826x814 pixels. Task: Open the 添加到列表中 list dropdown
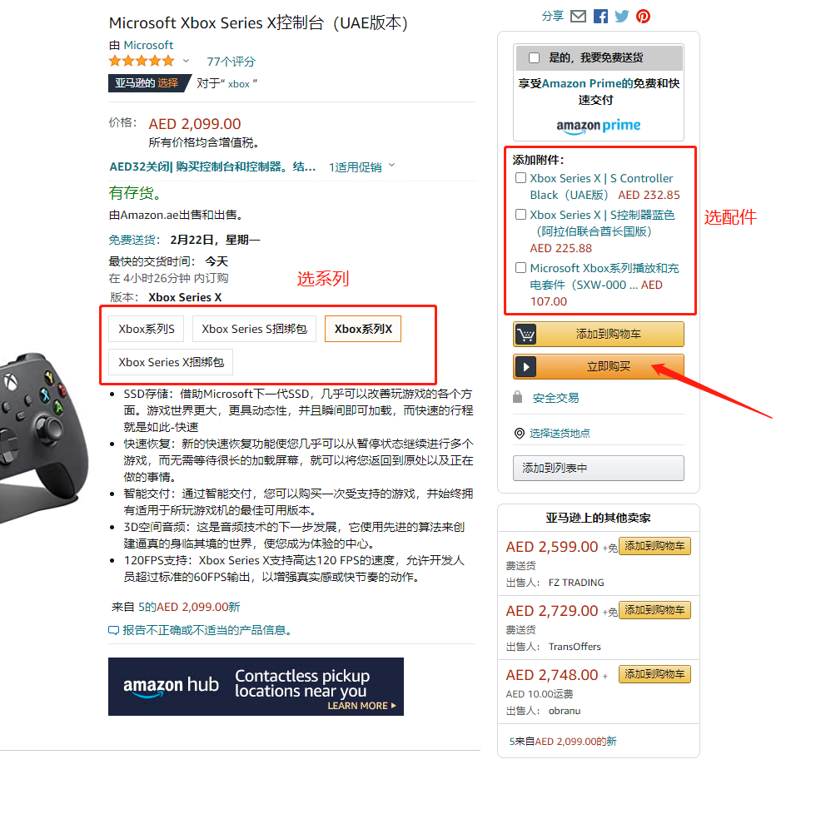(x=599, y=468)
